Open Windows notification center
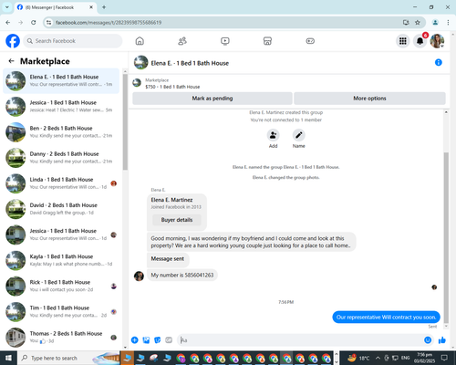 coord(444,358)
